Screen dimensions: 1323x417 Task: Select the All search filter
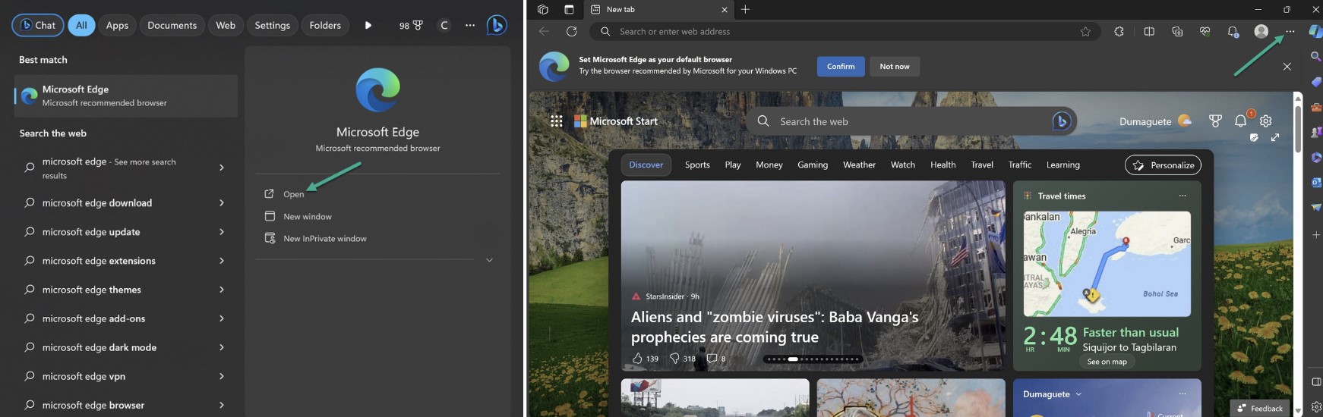(x=81, y=25)
